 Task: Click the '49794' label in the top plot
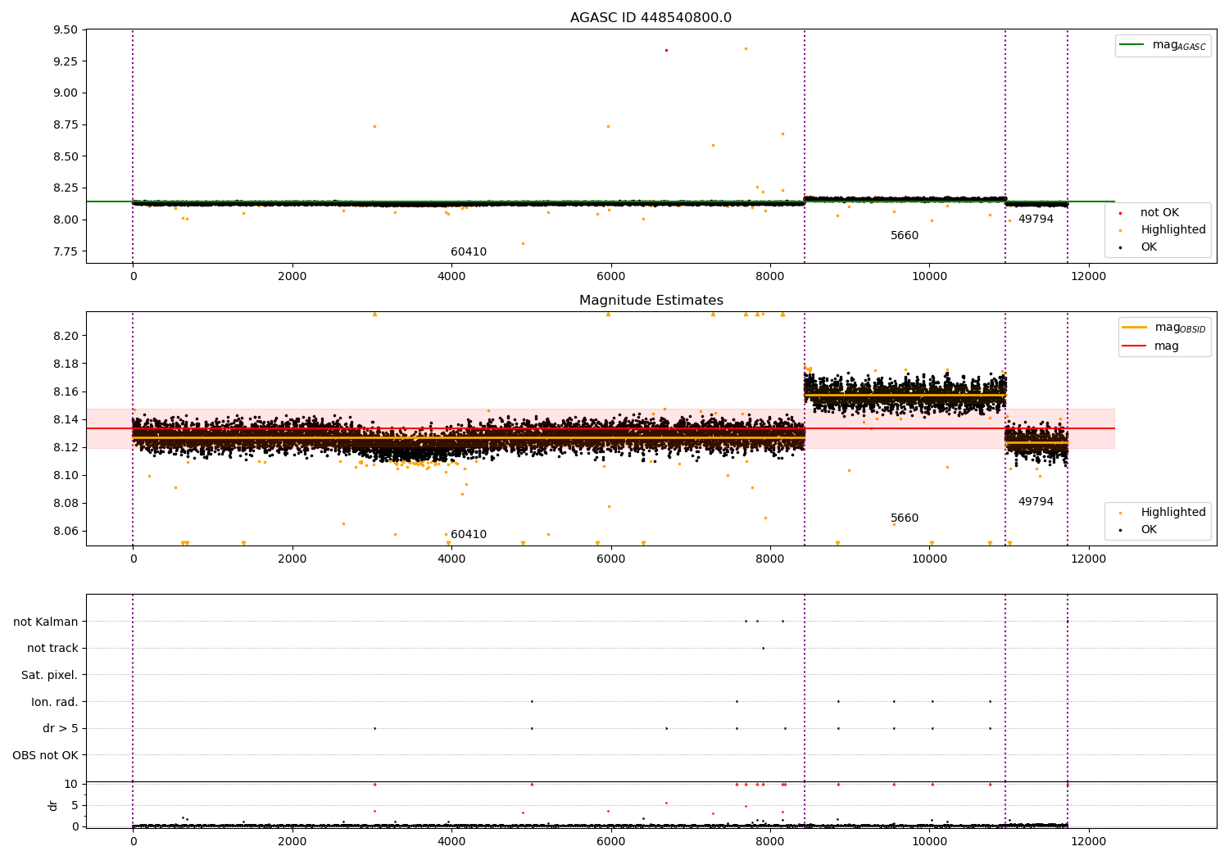pos(1036,219)
